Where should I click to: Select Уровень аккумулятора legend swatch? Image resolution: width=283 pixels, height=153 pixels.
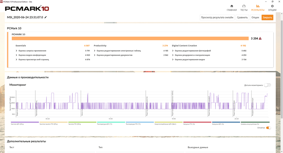pos(255,122)
